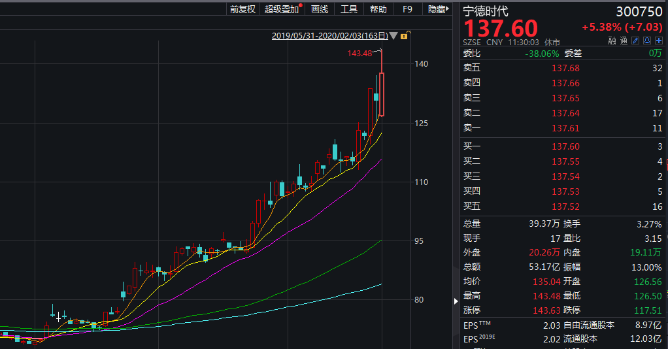Click the change +5.38% (+7.03)
Viewport: 668px width, 349px height.
click(x=622, y=27)
